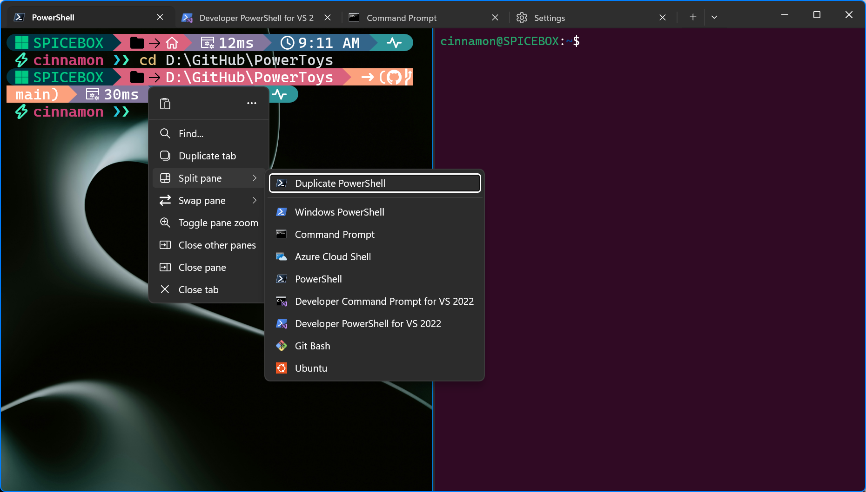Click the magnifier icon beside Find...

tap(165, 133)
